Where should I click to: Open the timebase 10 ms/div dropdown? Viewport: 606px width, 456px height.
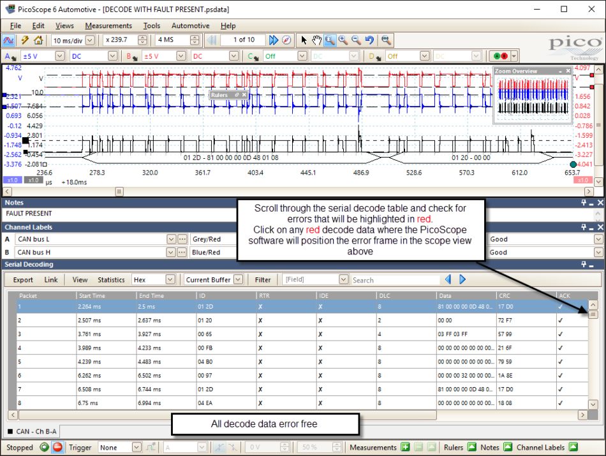tap(90, 40)
